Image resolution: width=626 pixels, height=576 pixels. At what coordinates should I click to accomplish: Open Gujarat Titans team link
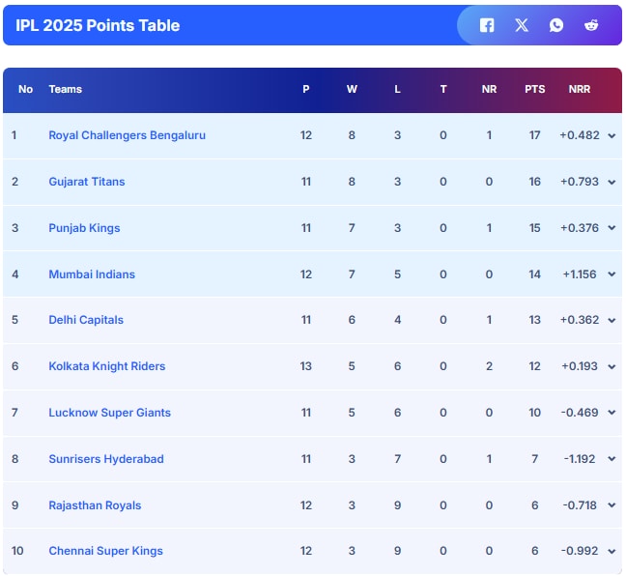pos(87,182)
